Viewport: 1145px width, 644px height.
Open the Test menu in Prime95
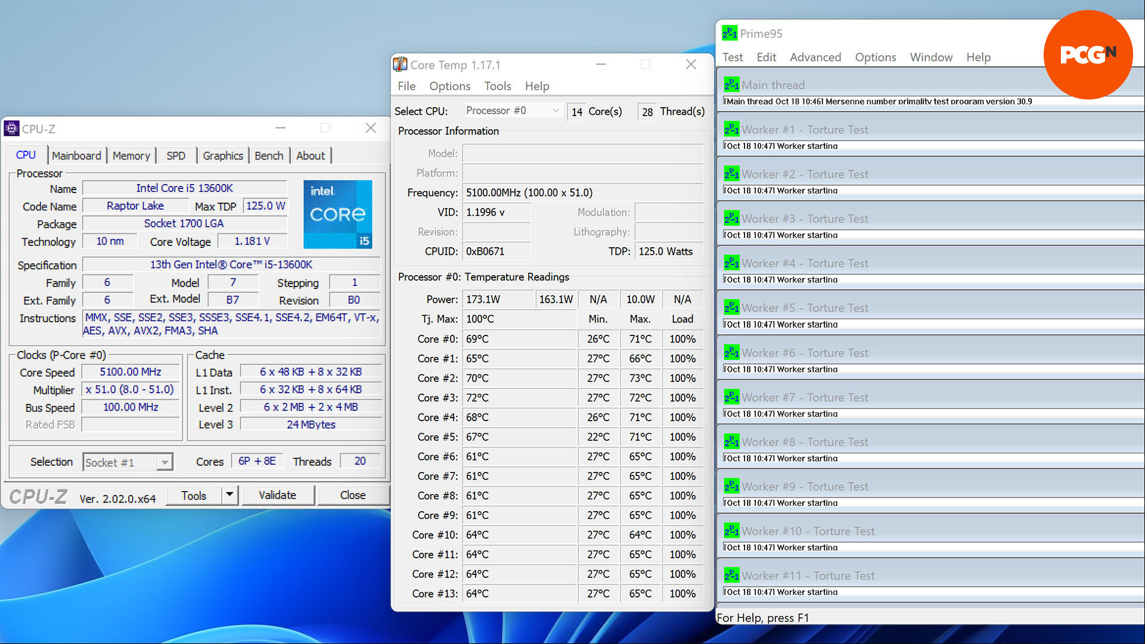click(733, 57)
